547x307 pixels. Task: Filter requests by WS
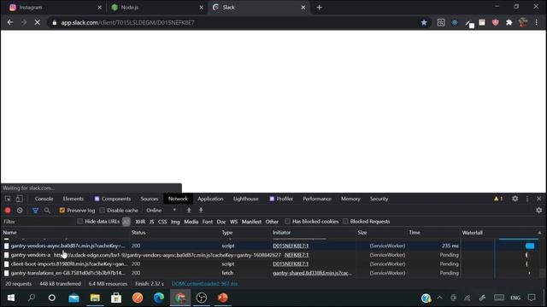point(233,222)
